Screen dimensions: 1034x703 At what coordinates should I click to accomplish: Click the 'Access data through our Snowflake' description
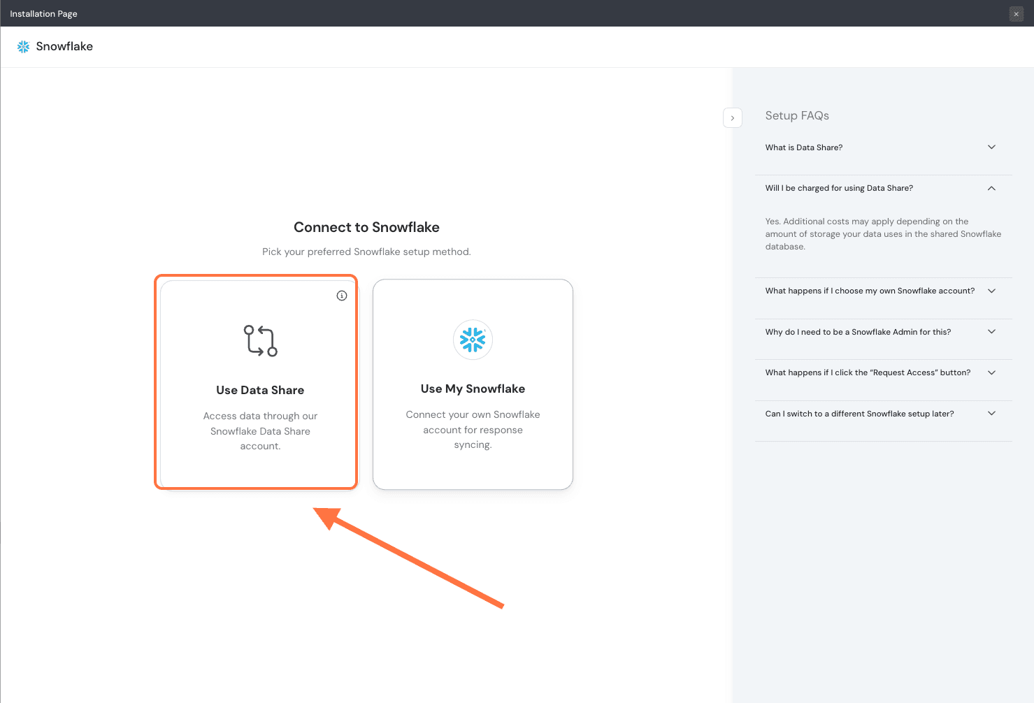(260, 431)
